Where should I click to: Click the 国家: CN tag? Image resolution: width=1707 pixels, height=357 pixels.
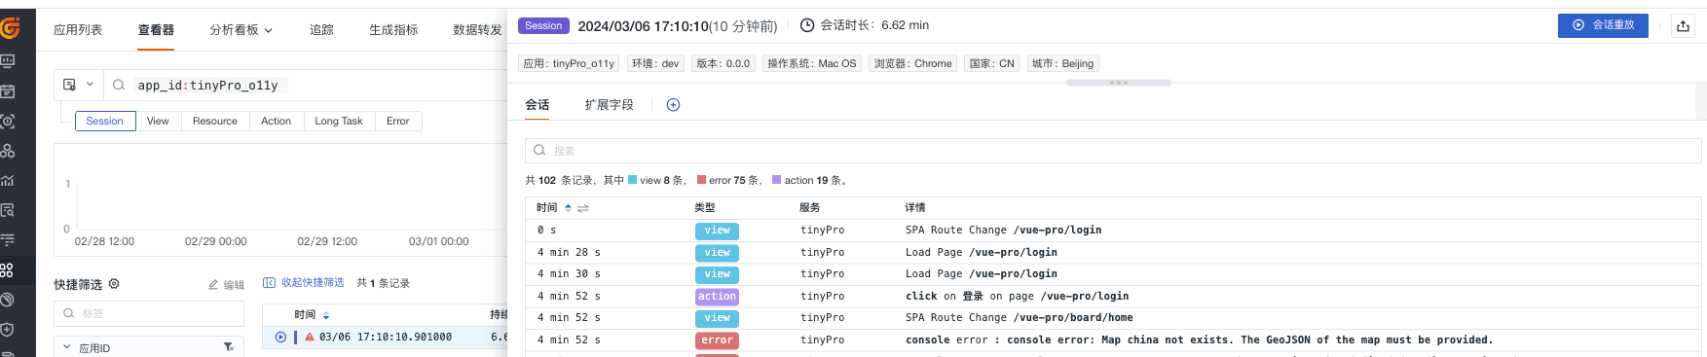pyautogui.click(x=992, y=63)
